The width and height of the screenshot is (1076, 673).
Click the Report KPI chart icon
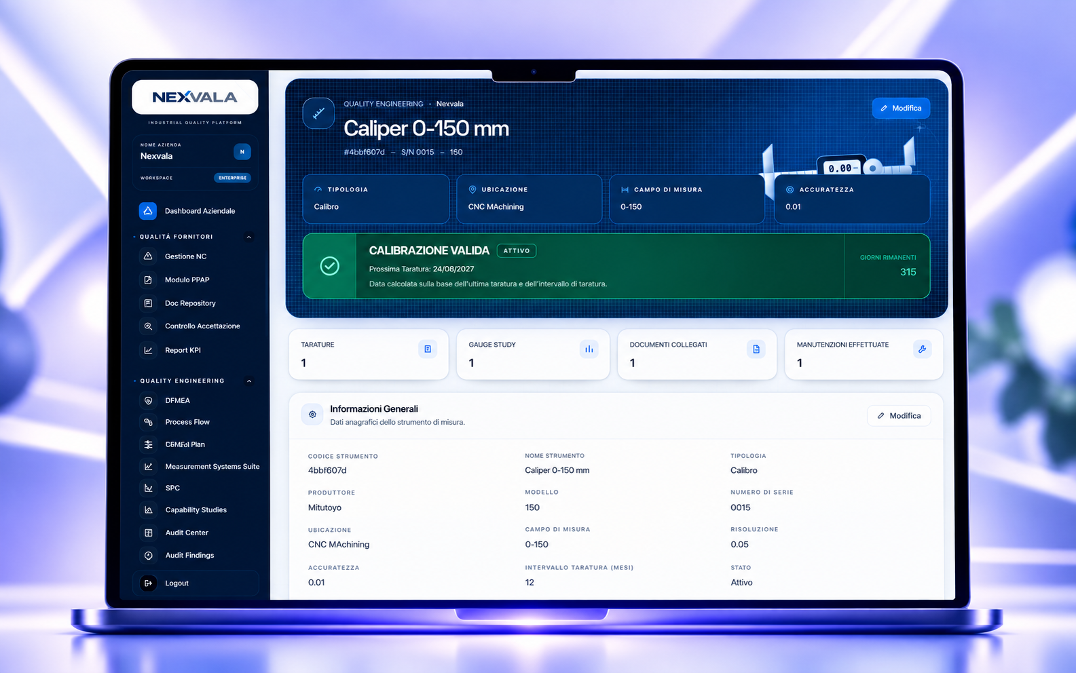[148, 350]
